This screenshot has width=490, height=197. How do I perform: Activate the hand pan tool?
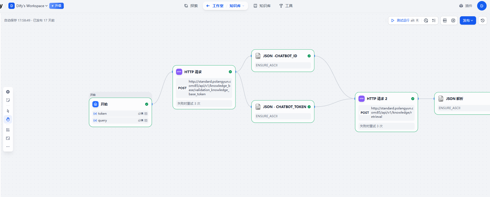[x=8, y=119]
